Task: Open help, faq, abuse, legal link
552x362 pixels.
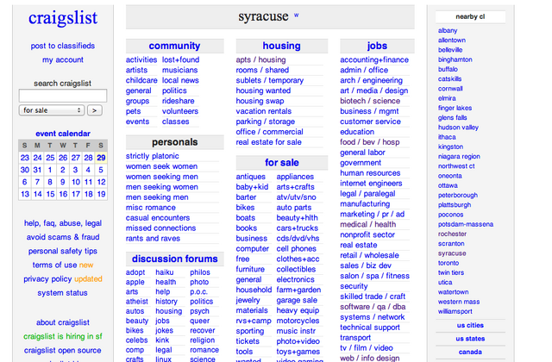Action: click(63, 223)
